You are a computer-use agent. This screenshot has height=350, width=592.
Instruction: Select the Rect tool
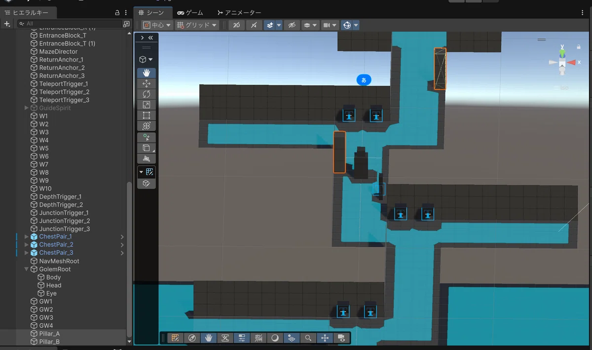pyautogui.click(x=146, y=116)
